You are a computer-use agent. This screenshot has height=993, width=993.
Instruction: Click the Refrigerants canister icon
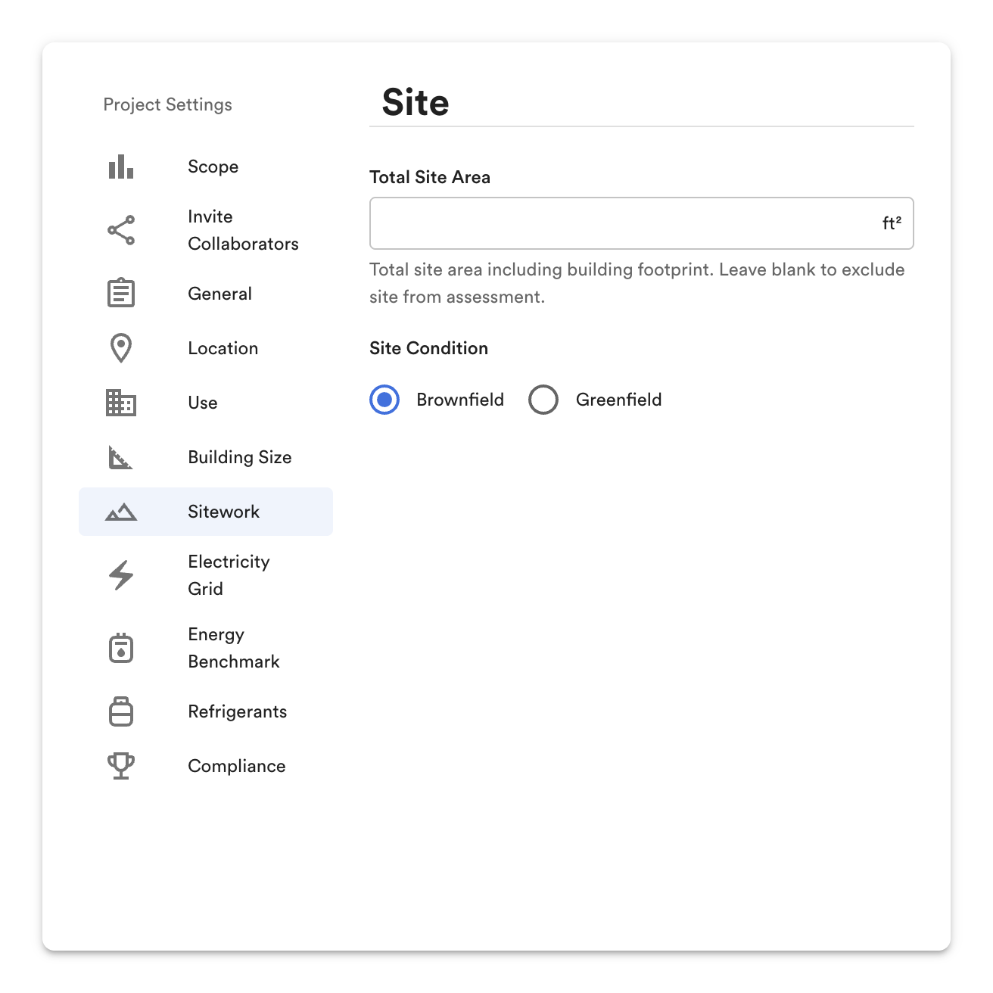pyautogui.click(x=121, y=711)
